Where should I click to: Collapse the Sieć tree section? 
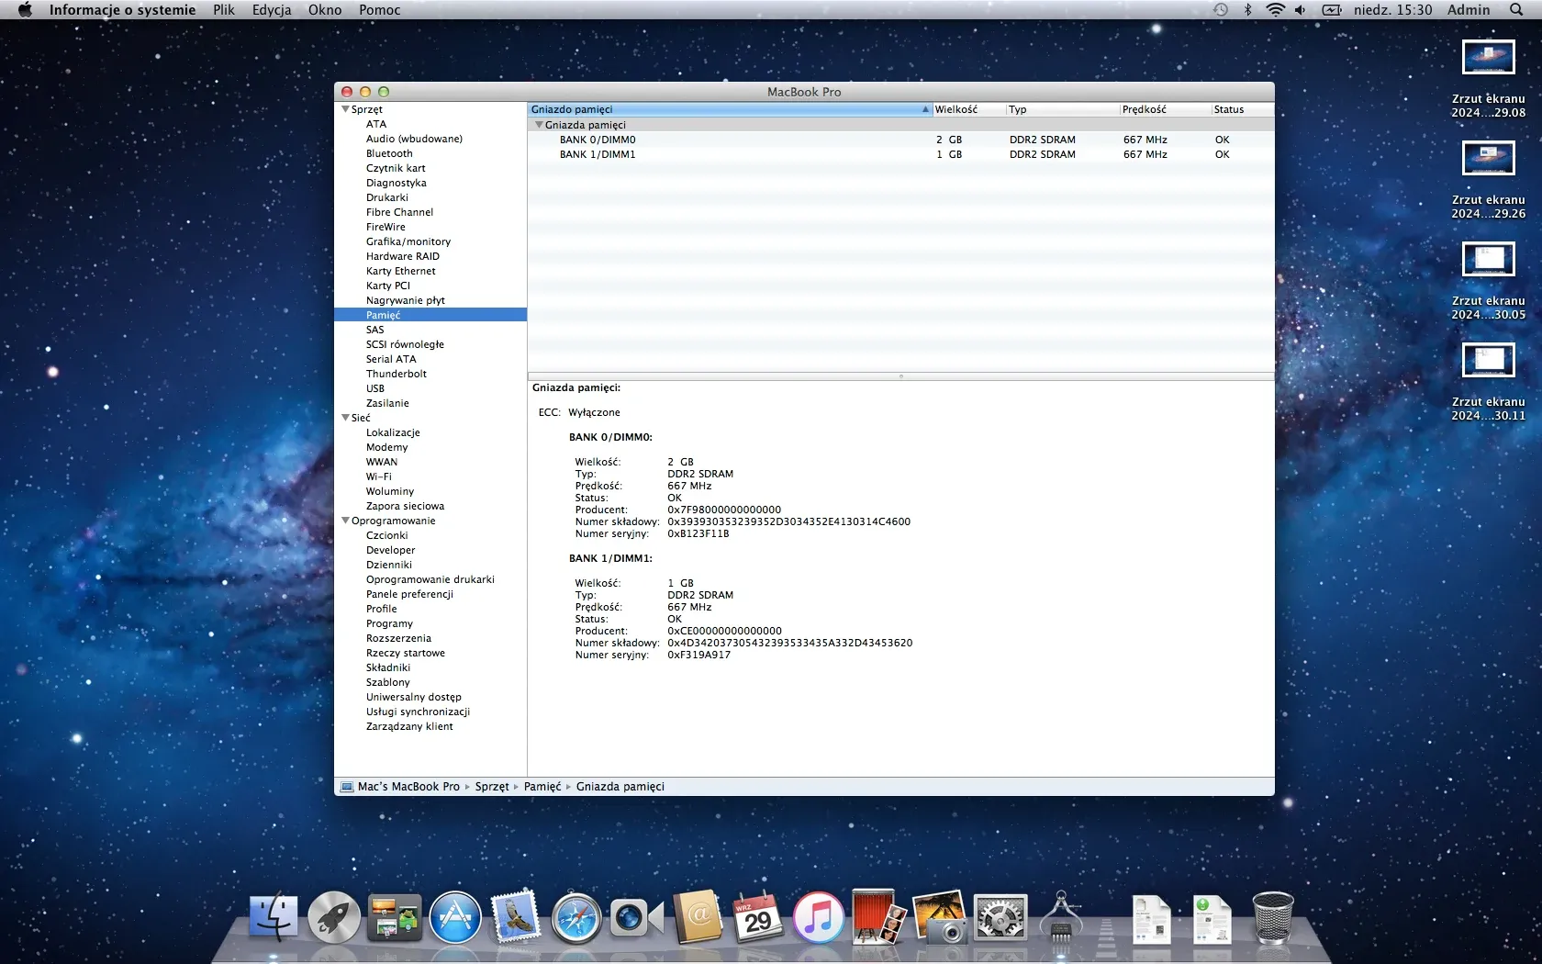346,418
